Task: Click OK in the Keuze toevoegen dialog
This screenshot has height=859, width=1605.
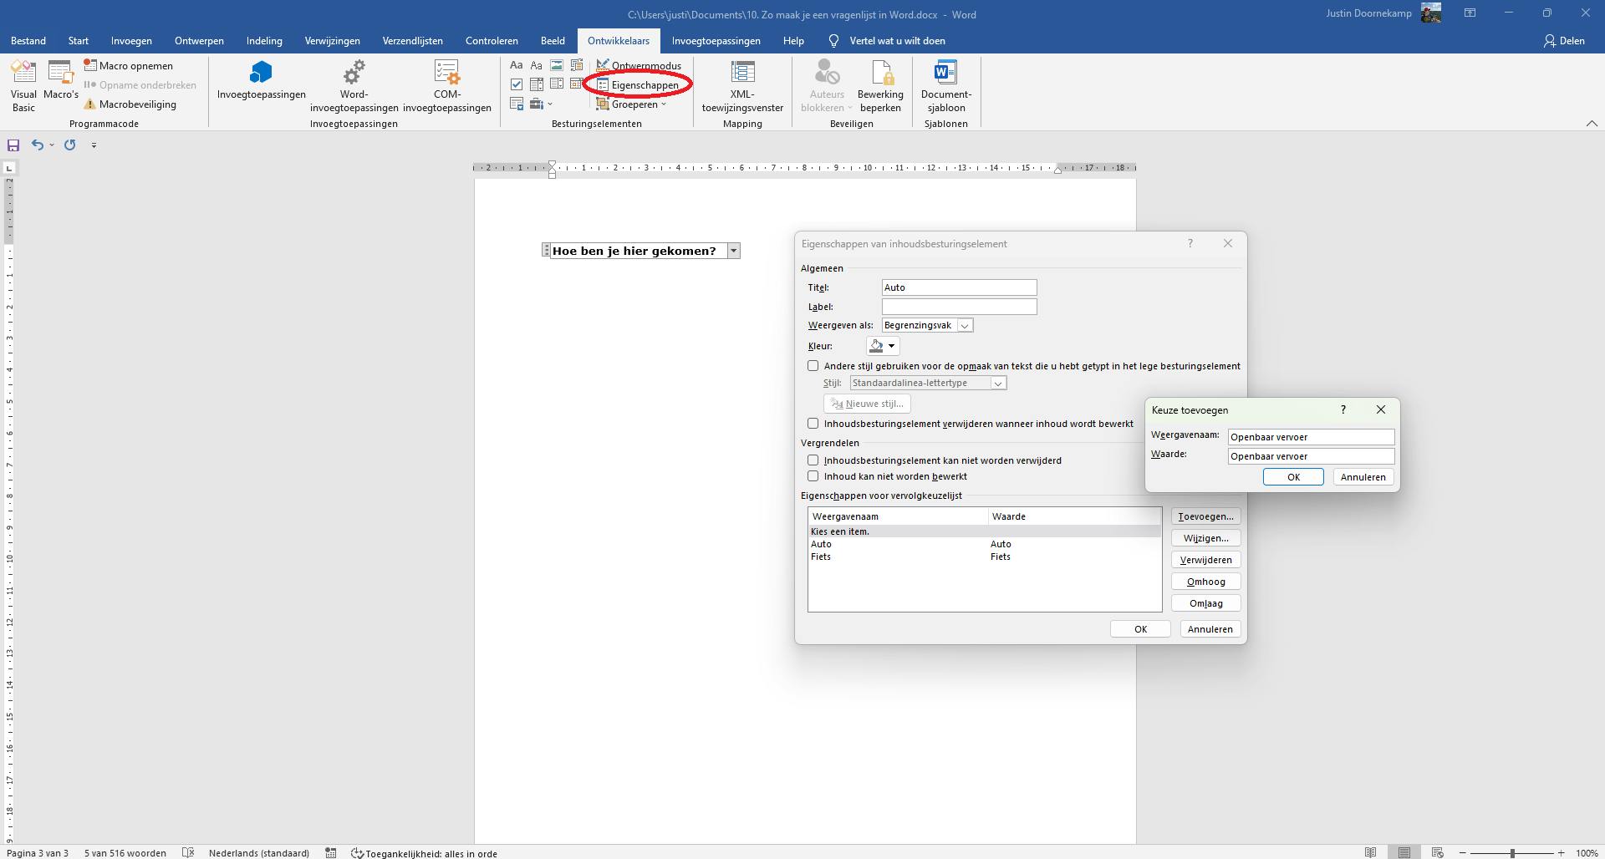Action: [1292, 477]
